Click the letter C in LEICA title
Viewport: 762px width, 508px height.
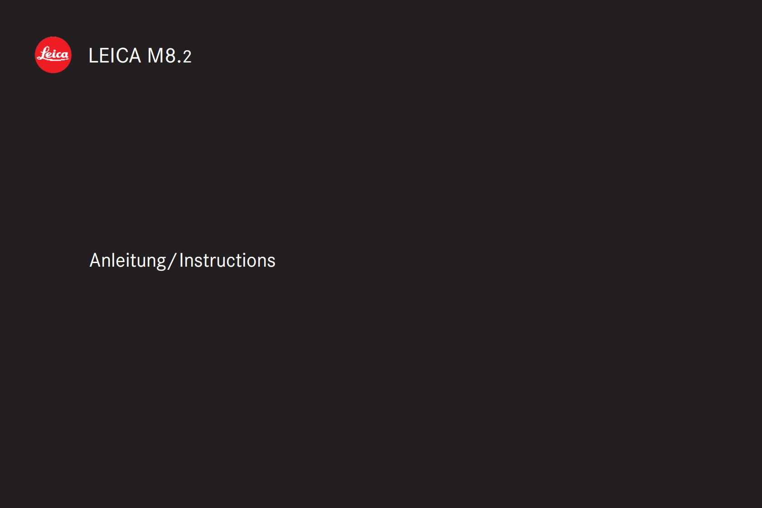122,56
